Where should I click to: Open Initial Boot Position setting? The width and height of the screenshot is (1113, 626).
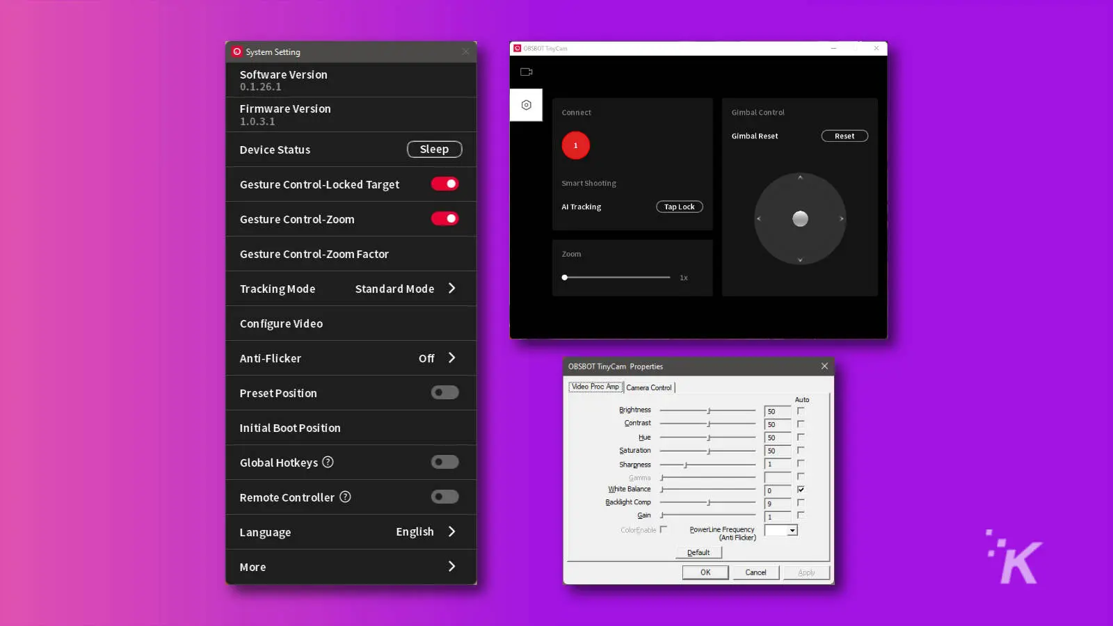(x=351, y=428)
